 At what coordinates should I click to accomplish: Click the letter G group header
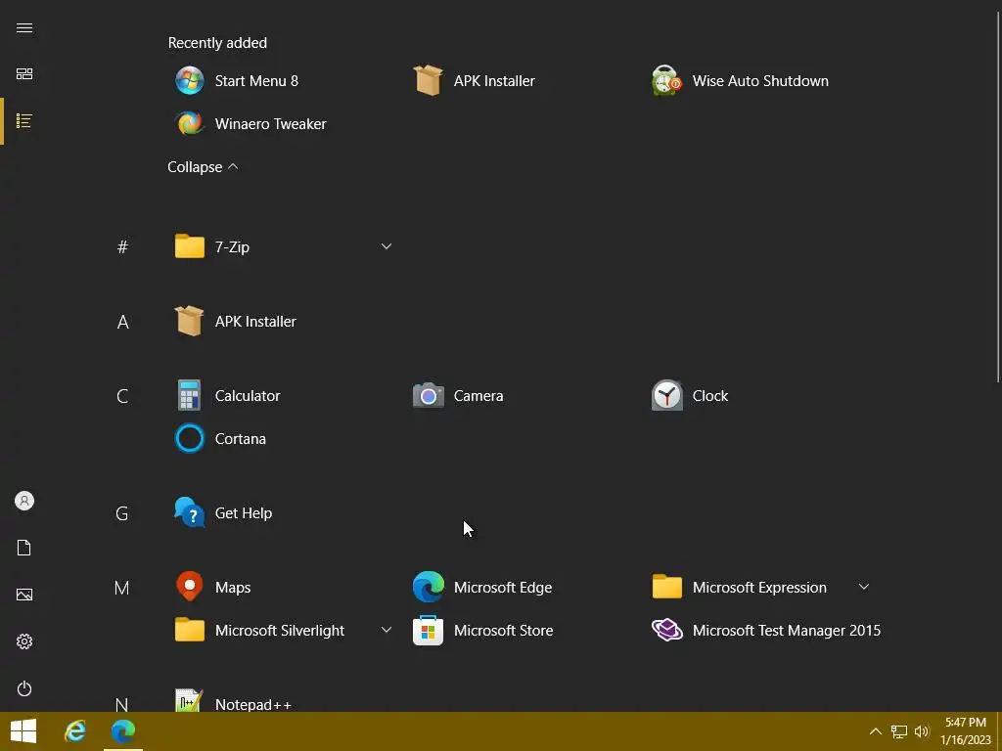point(121,513)
